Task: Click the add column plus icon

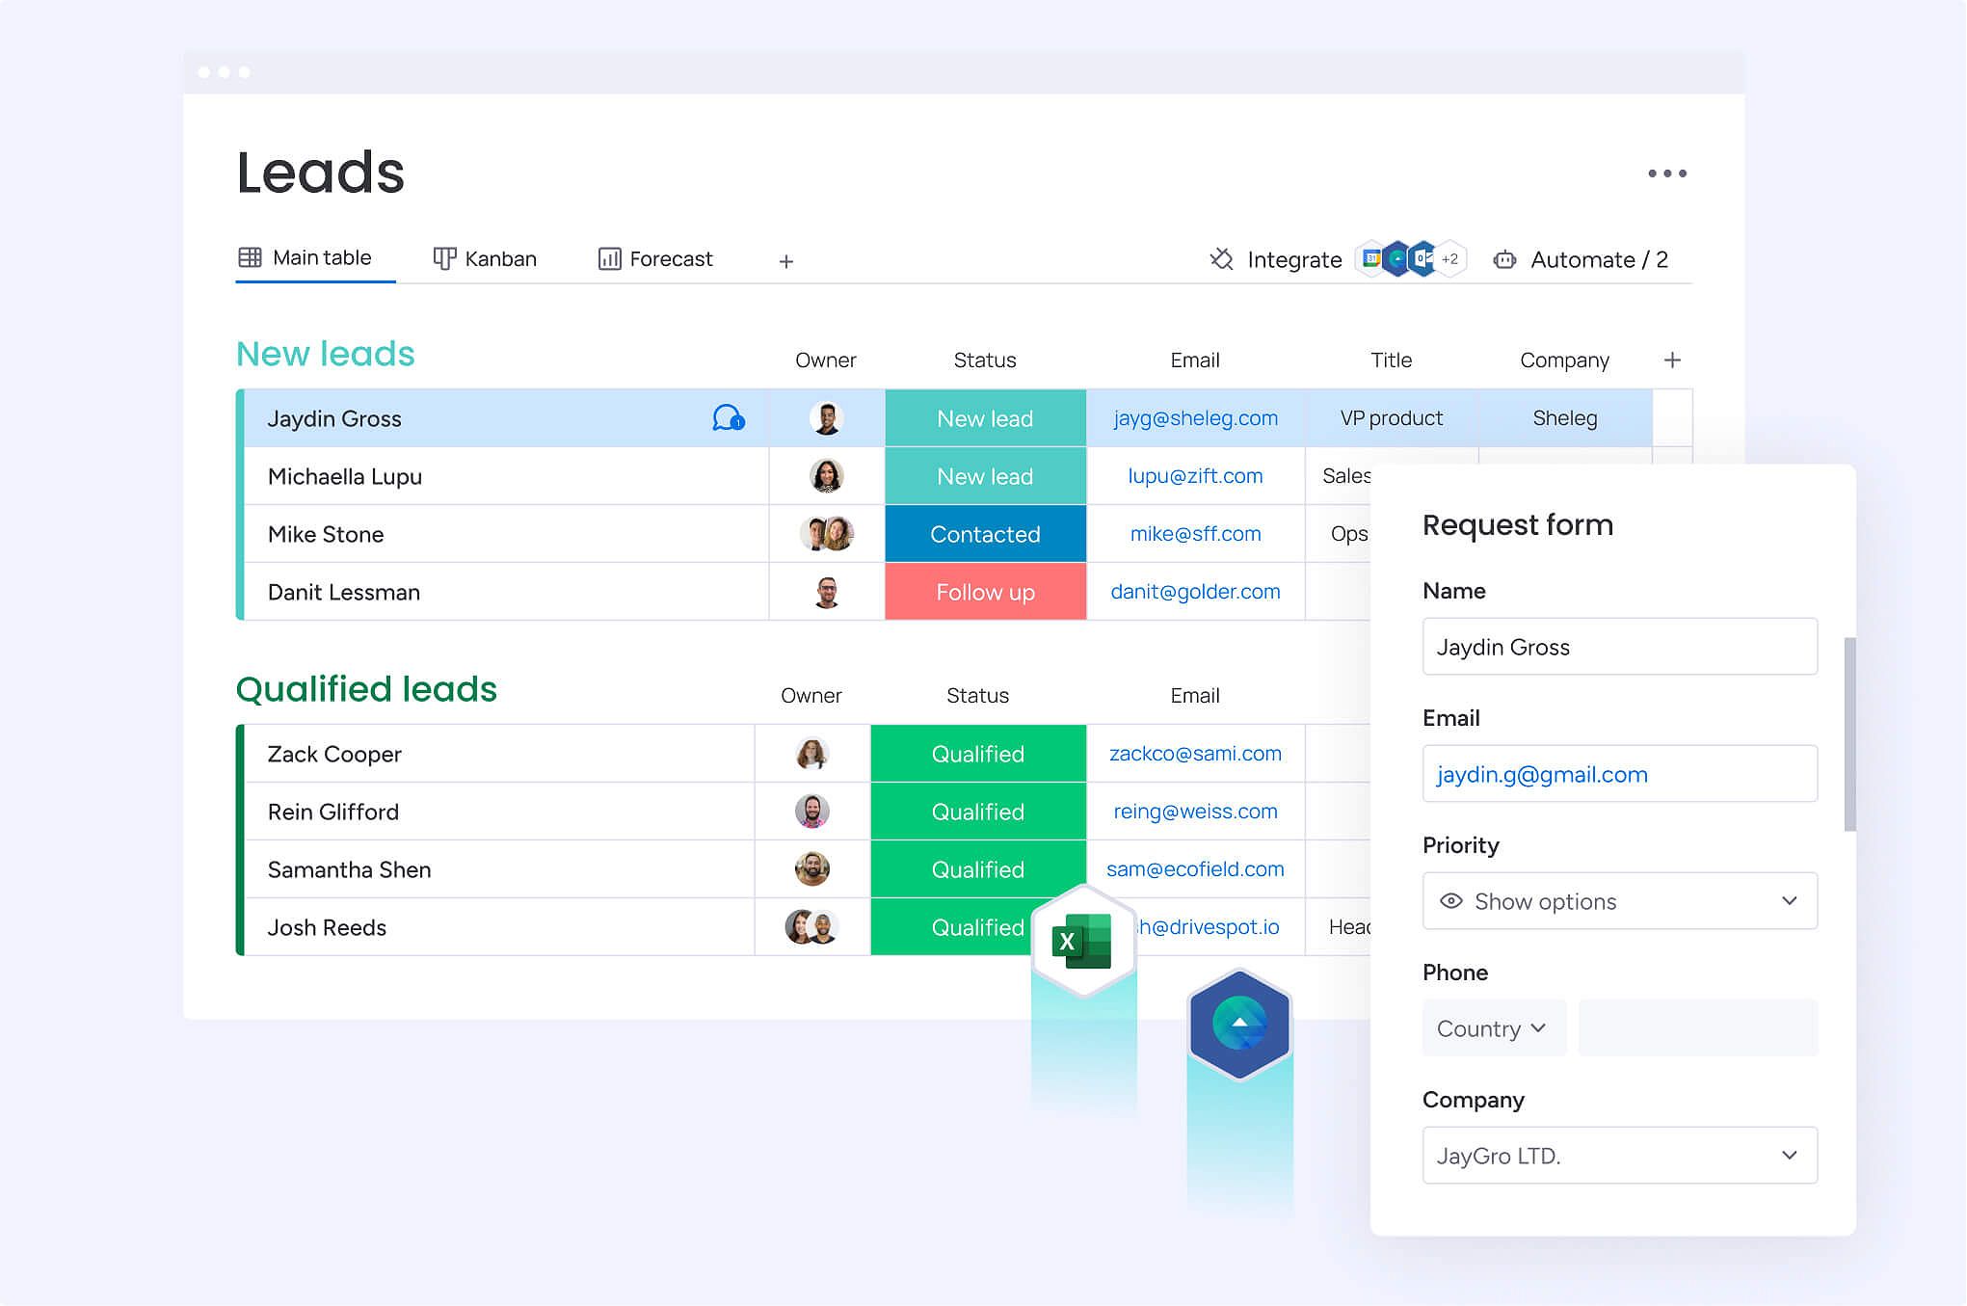Action: coord(1673,360)
